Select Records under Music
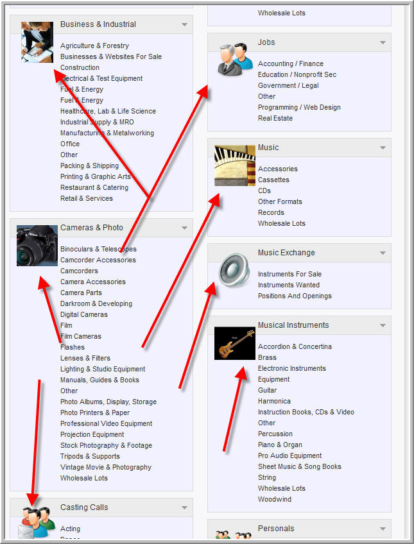 pos(271,213)
